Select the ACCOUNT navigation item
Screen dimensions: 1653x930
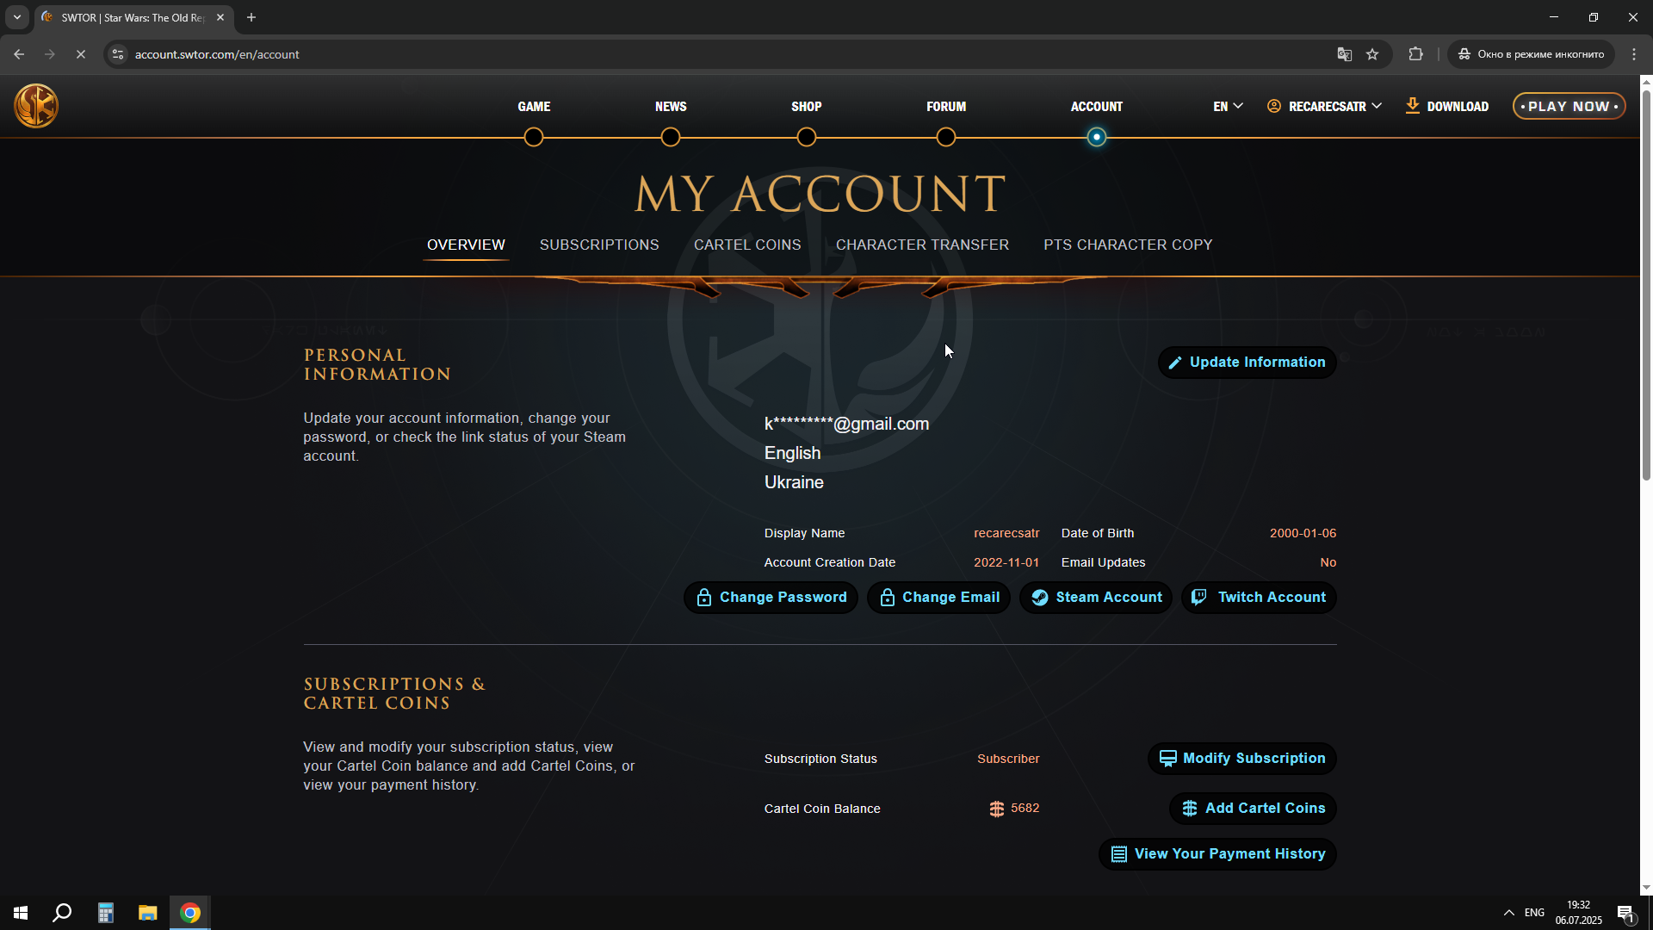[1096, 106]
